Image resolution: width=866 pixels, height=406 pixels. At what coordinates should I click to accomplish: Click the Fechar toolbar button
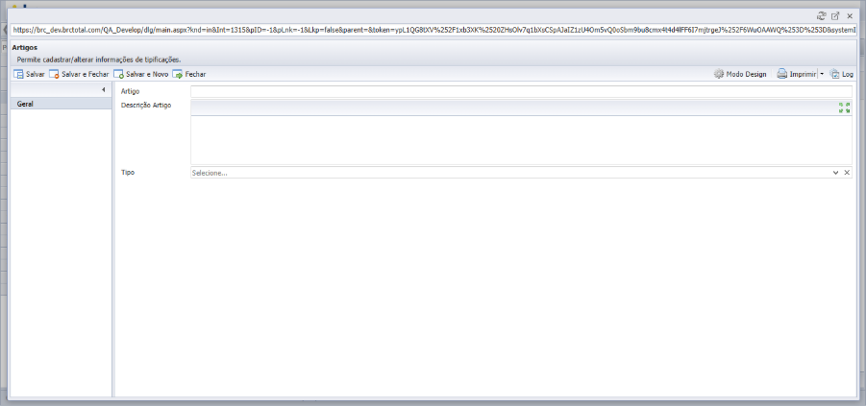tap(189, 74)
